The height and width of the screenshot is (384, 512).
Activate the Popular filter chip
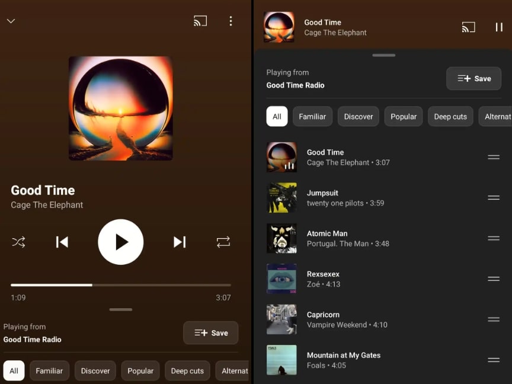coord(403,116)
